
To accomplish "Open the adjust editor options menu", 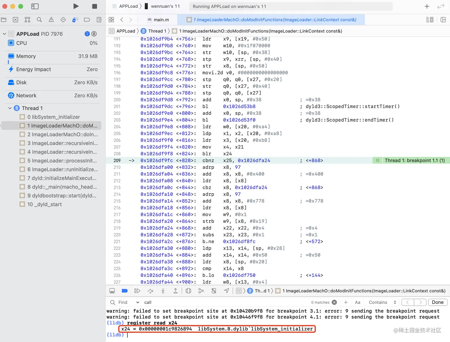I will tap(429, 20).
